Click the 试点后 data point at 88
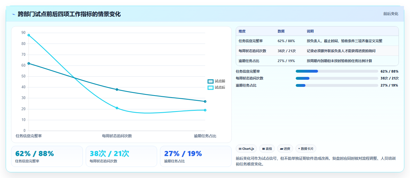This screenshot has width=410, height=178. click(x=29, y=35)
